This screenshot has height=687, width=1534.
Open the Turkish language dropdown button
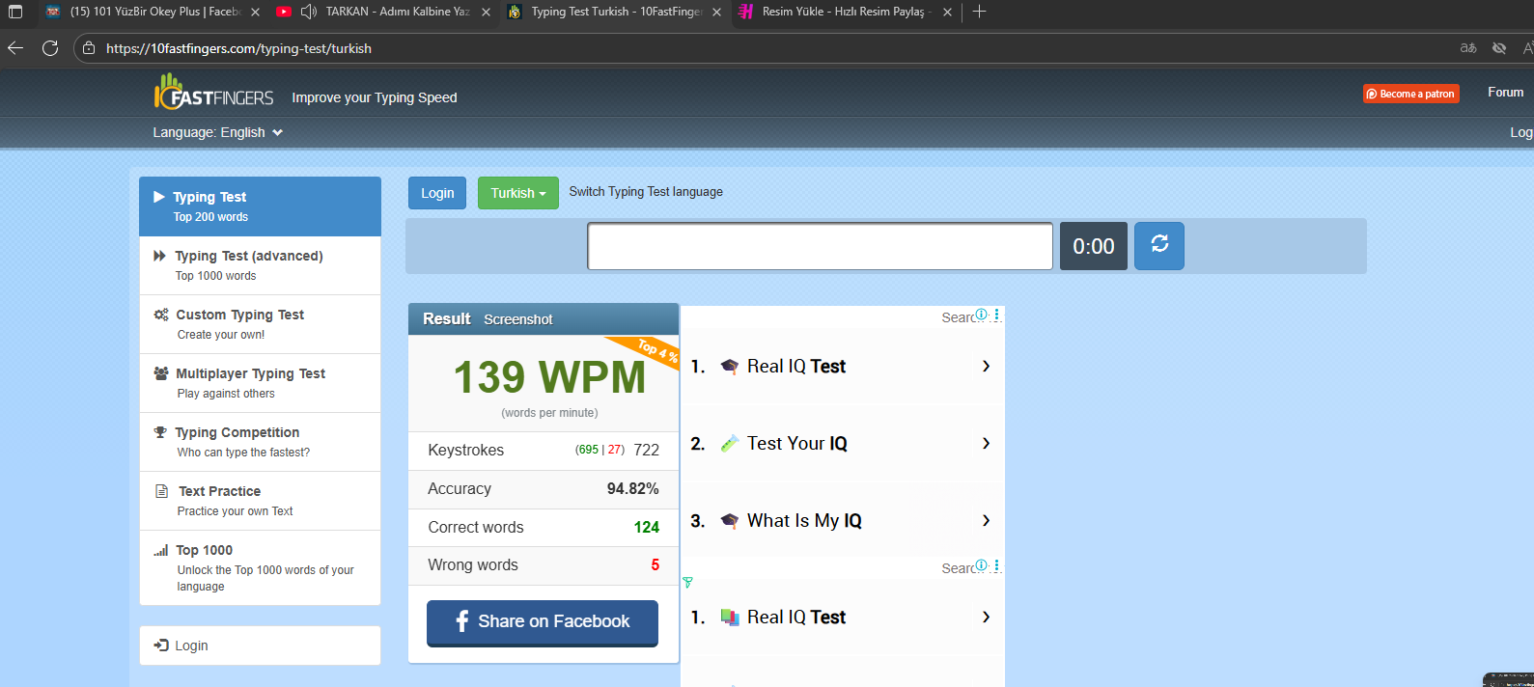pos(518,193)
